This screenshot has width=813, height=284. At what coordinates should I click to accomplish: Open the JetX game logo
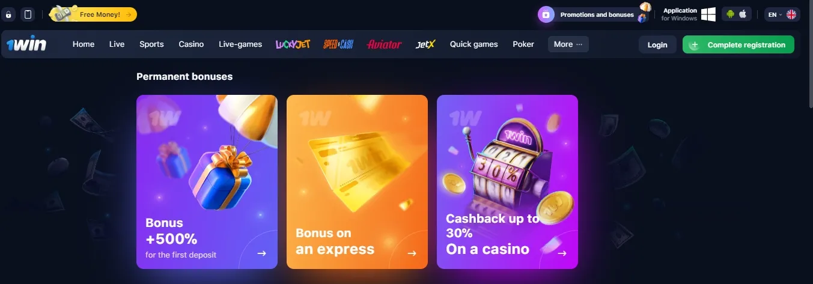(x=425, y=44)
